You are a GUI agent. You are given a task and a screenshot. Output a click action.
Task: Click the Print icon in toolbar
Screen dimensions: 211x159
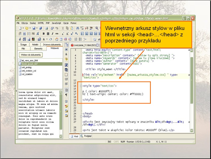47,28
